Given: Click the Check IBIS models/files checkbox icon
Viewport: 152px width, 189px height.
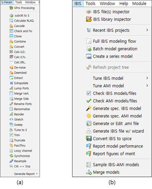Looking at the screenshot, I should click(x=89, y=93).
